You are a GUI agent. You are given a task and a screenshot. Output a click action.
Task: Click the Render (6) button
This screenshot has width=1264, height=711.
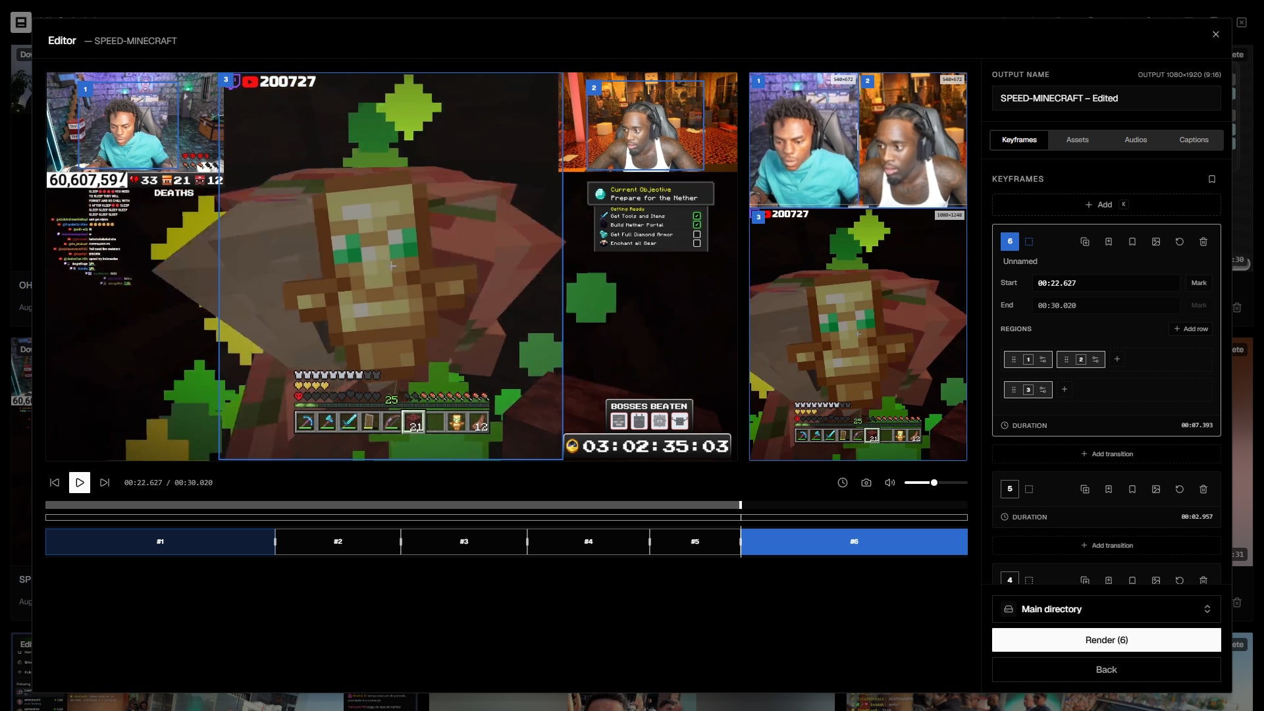click(x=1106, y=640)
